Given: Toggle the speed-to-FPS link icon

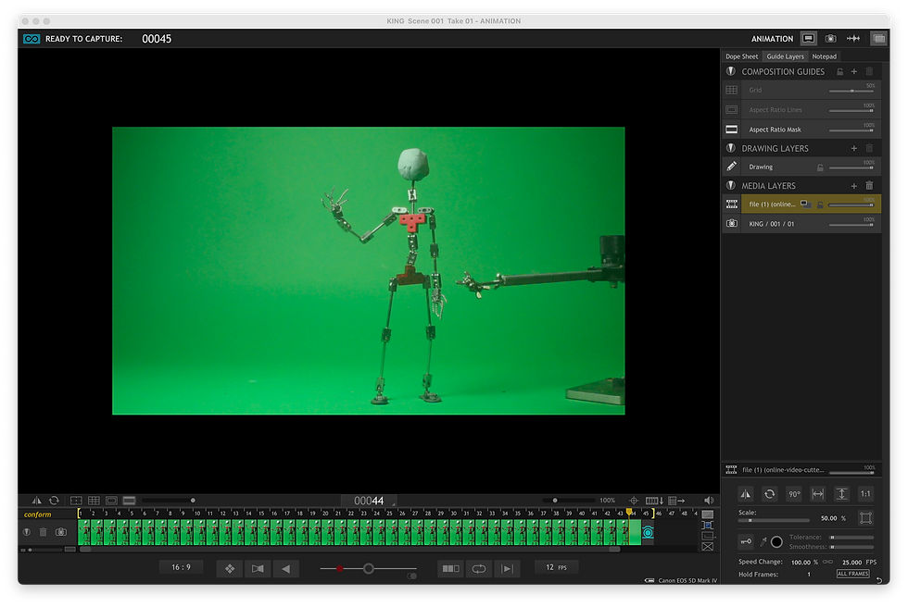Looking at the screenshot, I should point(828,562).
